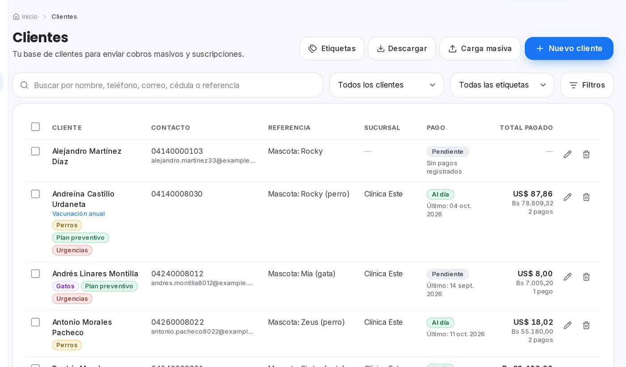Click Gatos tag under Andrés Linares

[65, 286]
